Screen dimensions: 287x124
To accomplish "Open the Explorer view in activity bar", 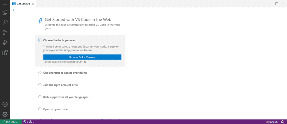I will (x=5, y=12).
